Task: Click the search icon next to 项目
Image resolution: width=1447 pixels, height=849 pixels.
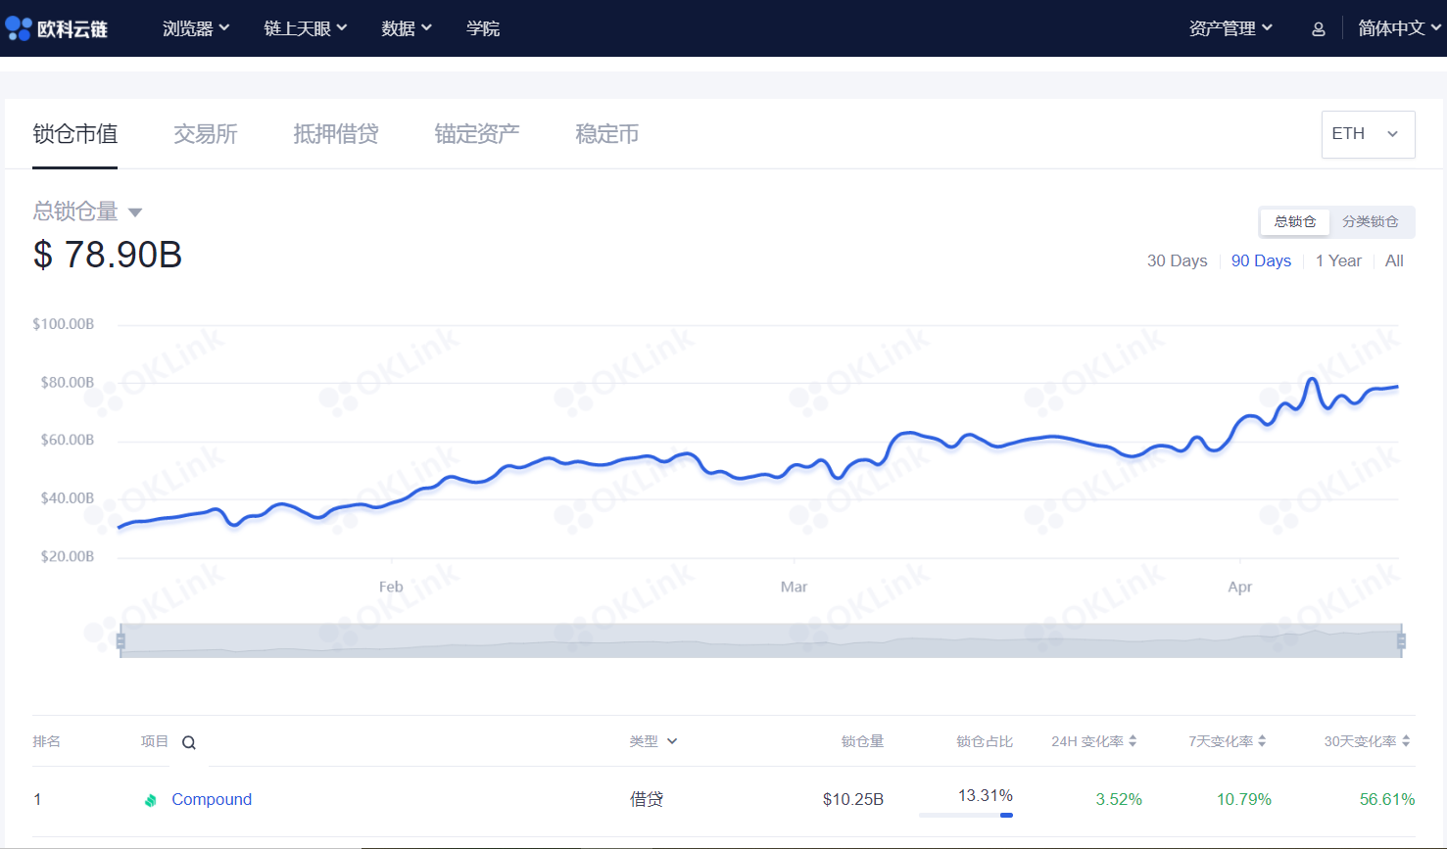Action: [x=189, y=743]
